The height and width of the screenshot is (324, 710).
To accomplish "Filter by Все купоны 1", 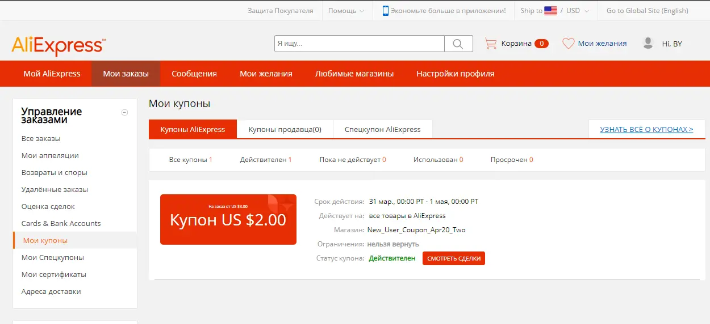I will [191, 160].
